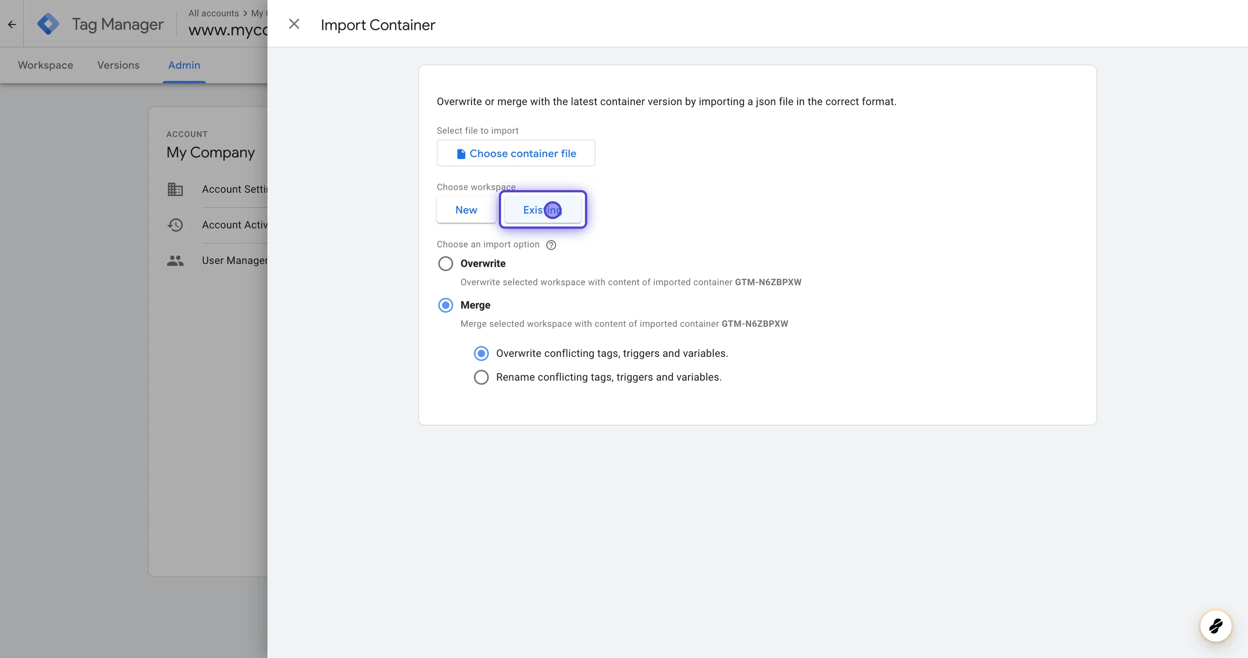The width and height of the screenshot is (1248, 658).
Task: Click Choose container file button
Action: tap(515, 153)
